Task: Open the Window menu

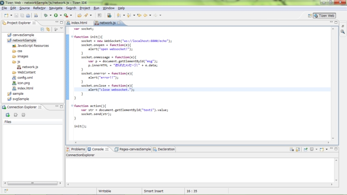Action: click(x=108, y=8)
